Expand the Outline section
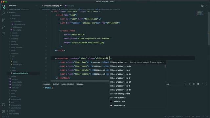This screenshot has width=210, height=118. pyautogui.click(x=12, y=111)
